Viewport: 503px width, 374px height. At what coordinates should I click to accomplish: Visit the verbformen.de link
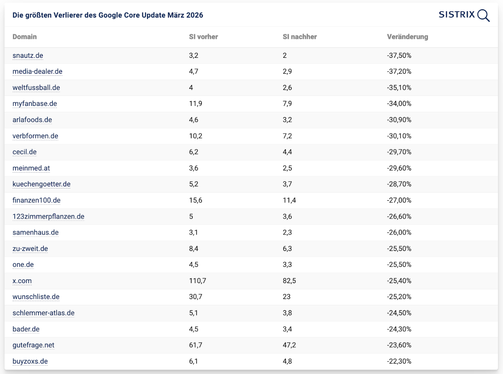pyautogui.click(x=35, y=136)
